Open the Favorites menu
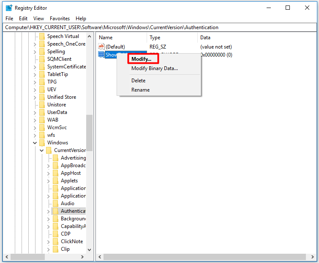 pos(60,19)
